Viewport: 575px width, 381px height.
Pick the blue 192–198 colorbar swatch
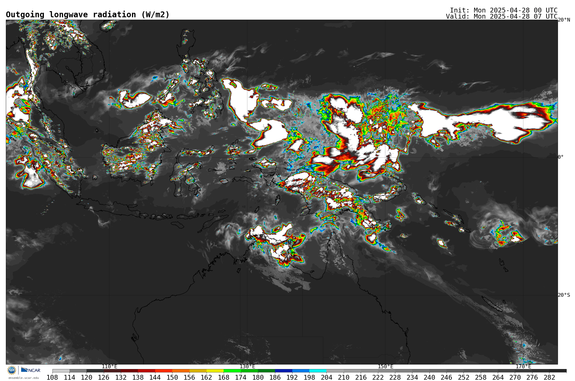301,371
